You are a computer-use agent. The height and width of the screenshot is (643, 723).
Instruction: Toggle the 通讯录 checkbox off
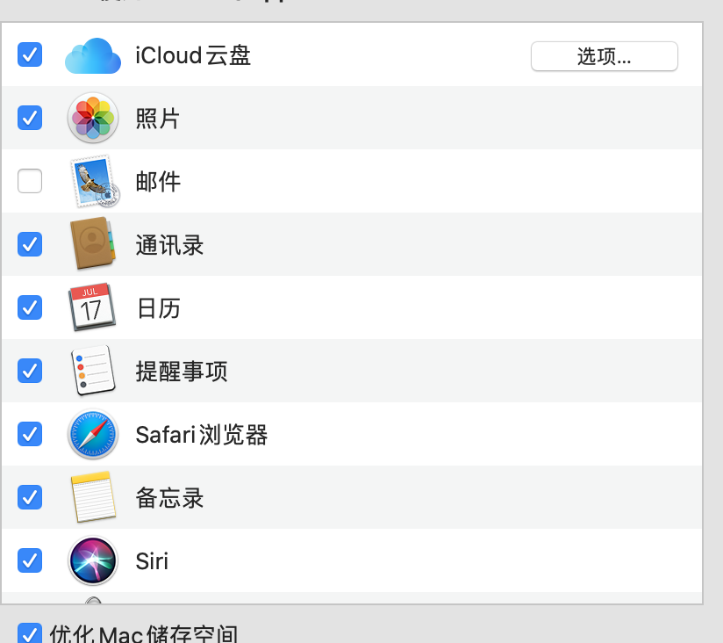[x=30, y=244]
